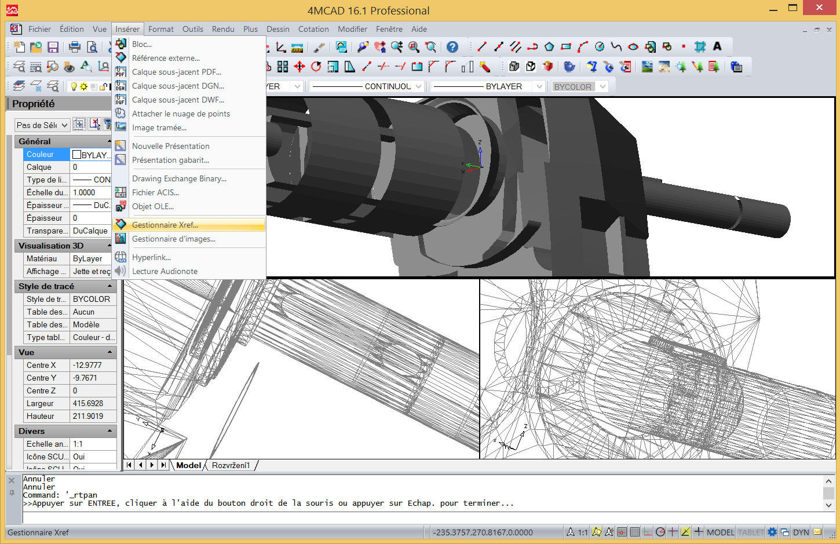Toggle DYN dynamic input
Image resolution: width=840 pixels, height=544 pixels.
coord(801,532)
